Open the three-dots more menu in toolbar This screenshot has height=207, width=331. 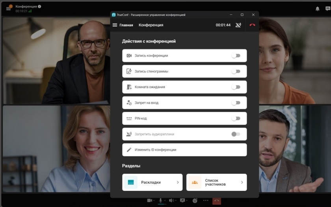[206, 201]
